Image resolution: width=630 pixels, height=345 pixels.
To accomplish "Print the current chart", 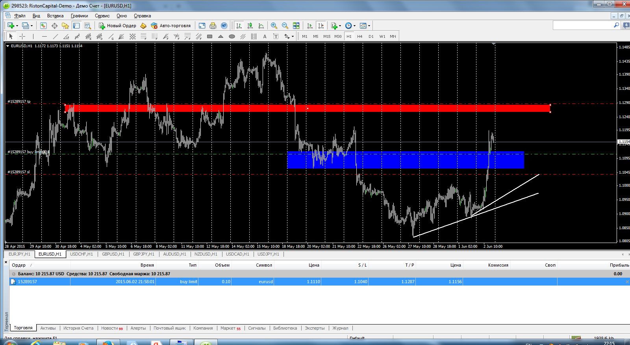I will 213,26.
